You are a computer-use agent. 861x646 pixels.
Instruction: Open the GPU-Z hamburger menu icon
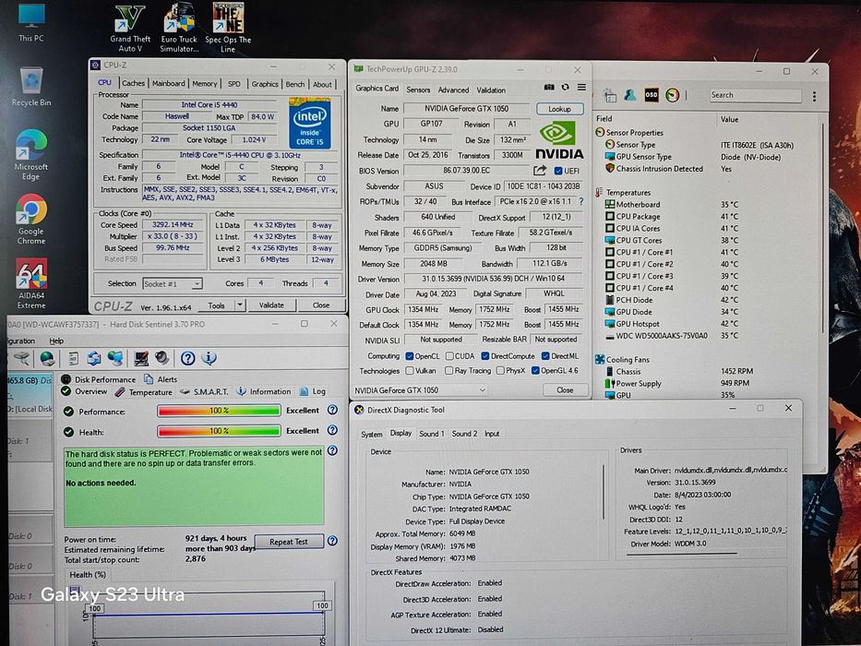(x=581, y=88)
